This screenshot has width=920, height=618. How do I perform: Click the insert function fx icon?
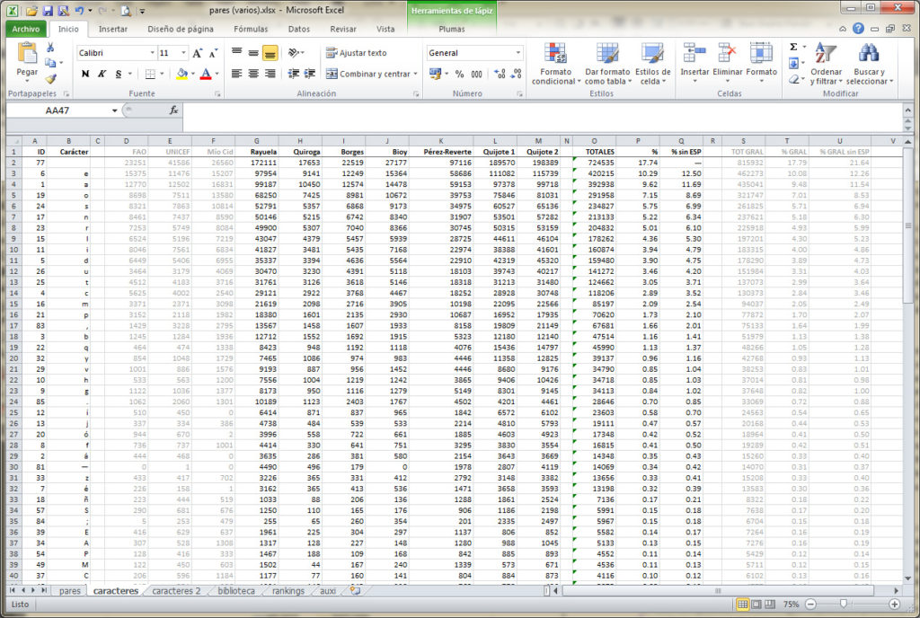point(173,110)
